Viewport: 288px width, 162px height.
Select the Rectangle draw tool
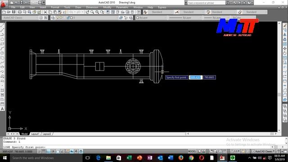(x=2, y=44)
